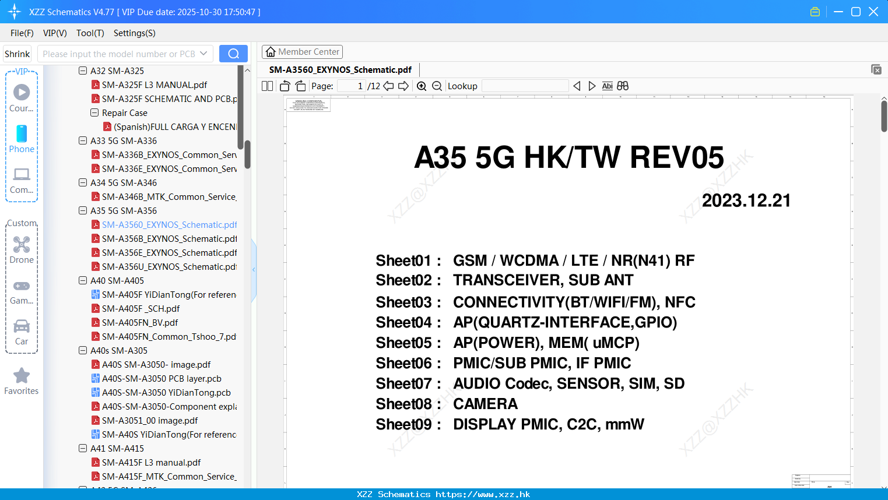Viewport: 888px width, 500px height.
Task: Open A40S-SM-A3050 PCB layer.pcb
Action: coord(162,378)
